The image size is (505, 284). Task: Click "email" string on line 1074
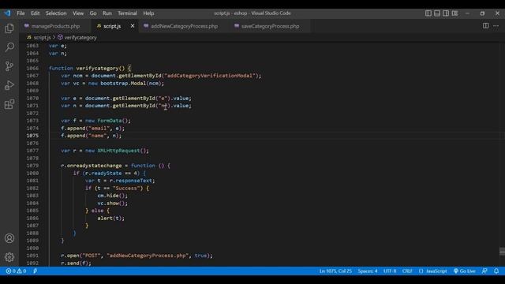(99, 128)
